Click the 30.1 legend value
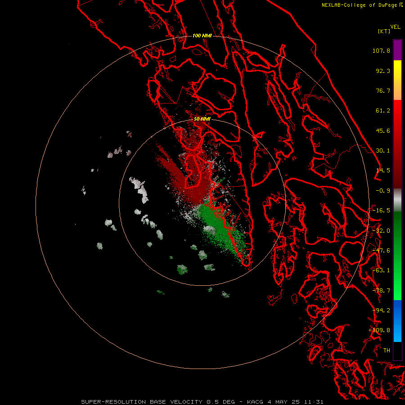Screen dimensions: 405x405 pyautogui.click(x=383, y=151)
